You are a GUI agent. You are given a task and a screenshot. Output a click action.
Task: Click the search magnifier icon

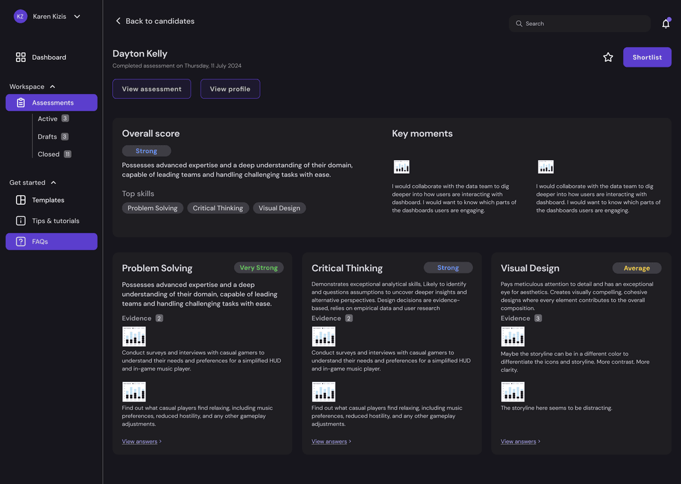tap(519, 24)
